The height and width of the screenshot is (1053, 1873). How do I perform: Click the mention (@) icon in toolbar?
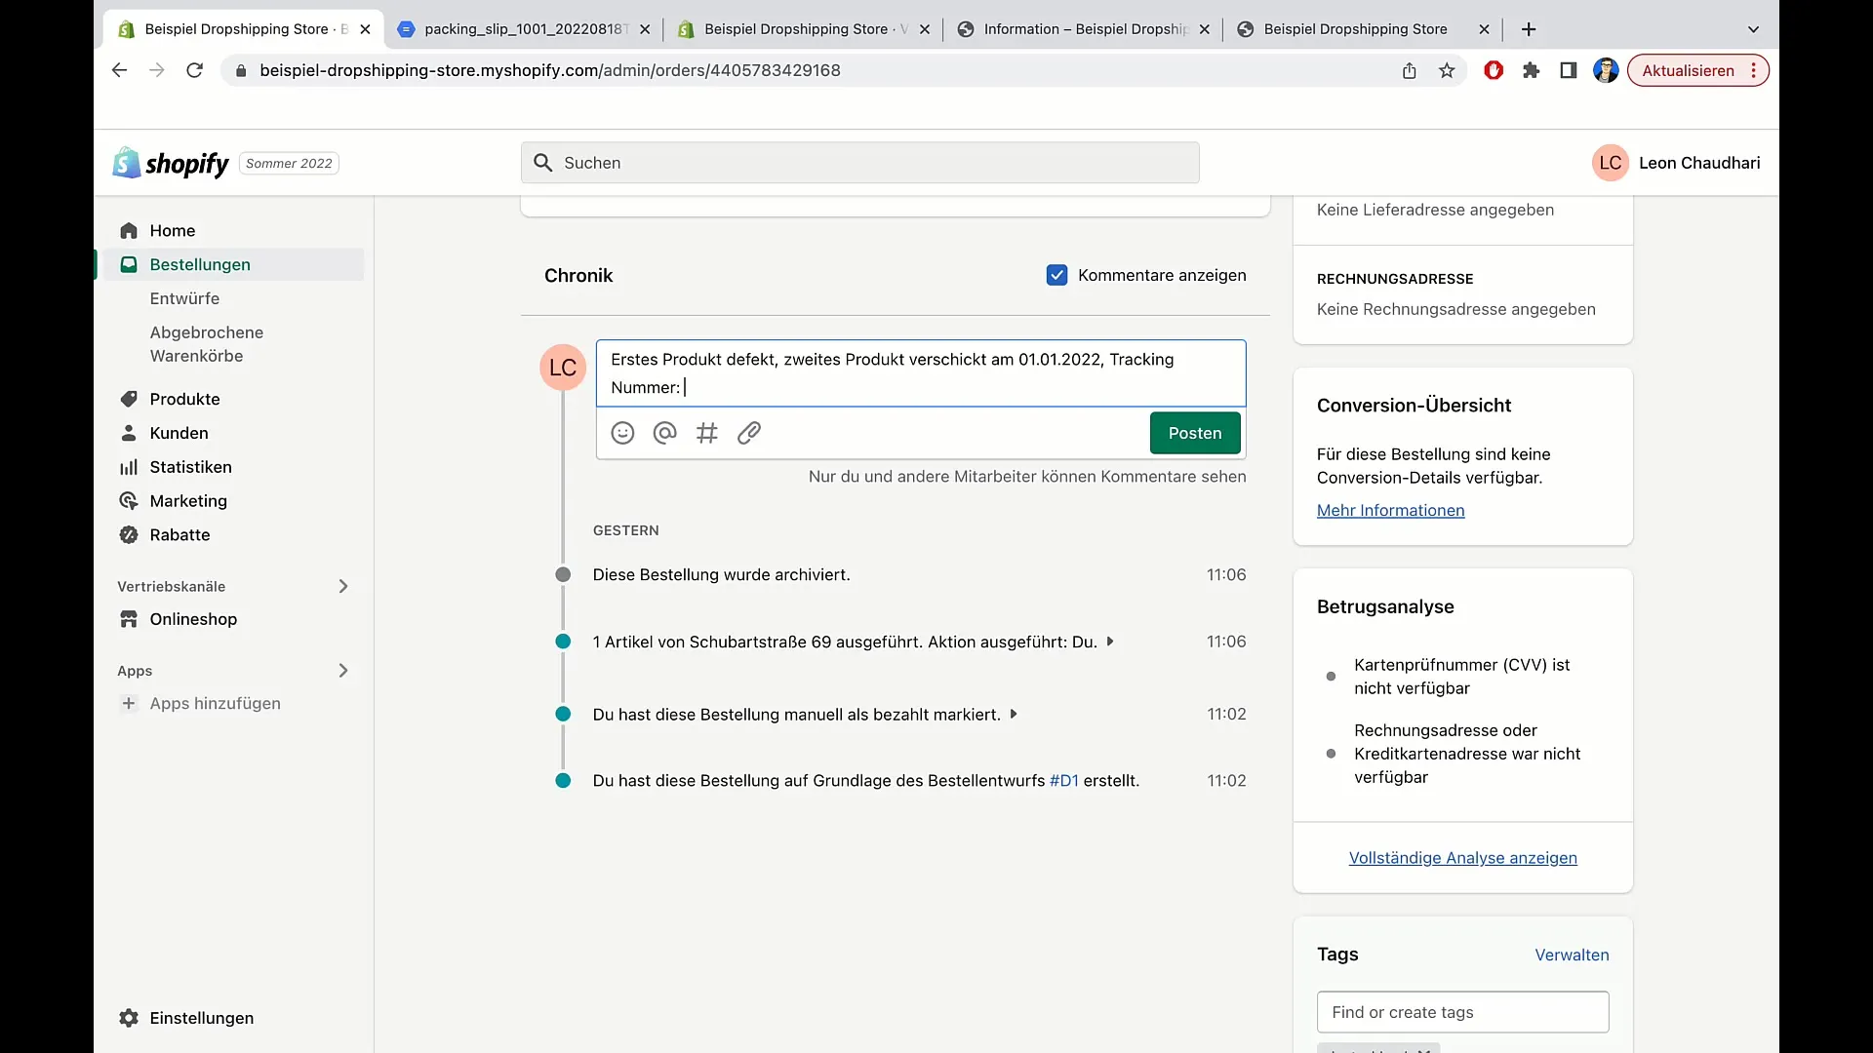coord(663,433)
